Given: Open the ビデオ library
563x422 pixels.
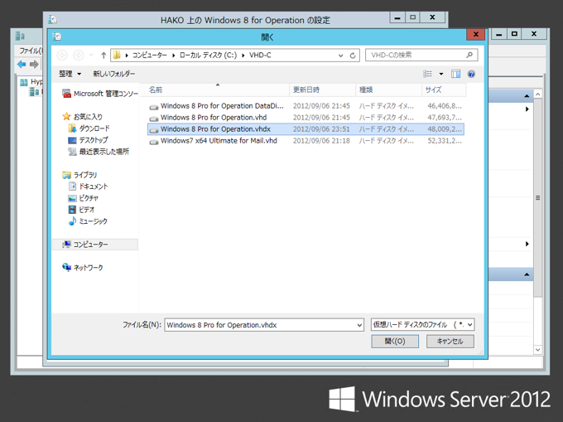Looking at the screenshot, I should (x=81, y=210).
